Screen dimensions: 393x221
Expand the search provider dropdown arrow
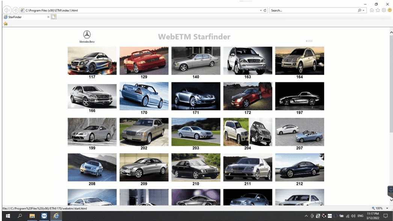tap(363, 11)
